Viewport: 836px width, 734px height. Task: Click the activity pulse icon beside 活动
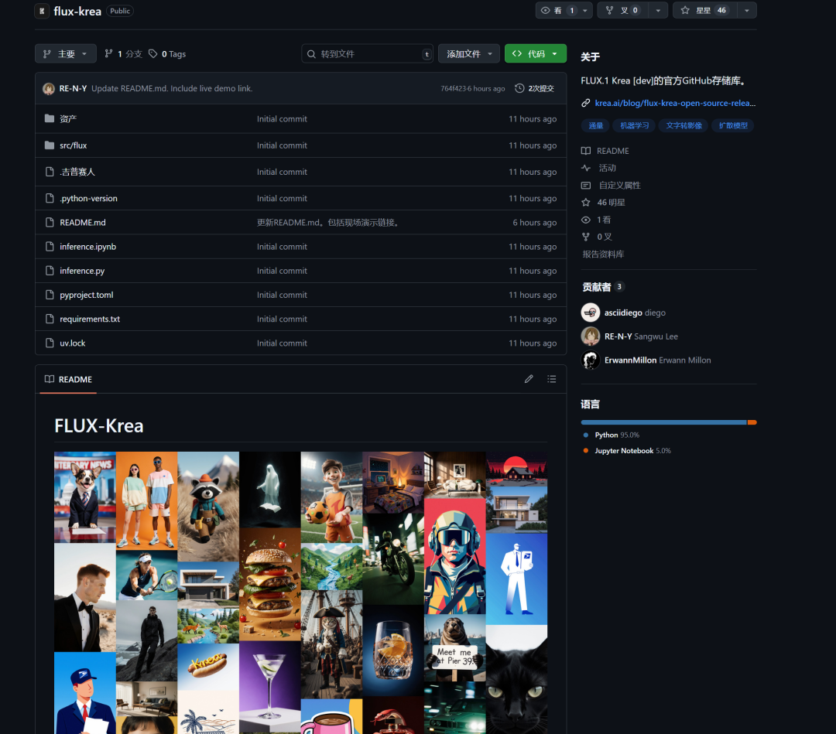click(x=586, y=168)
